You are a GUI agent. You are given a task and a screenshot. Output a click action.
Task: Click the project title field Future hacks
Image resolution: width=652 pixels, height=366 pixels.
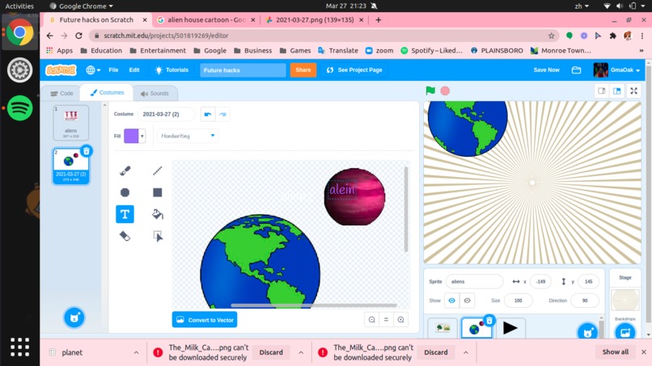(x=243, y=70)
